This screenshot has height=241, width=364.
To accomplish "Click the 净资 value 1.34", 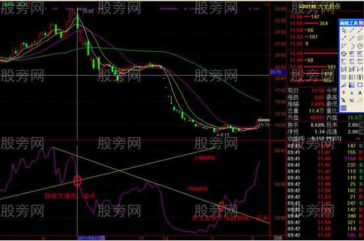I will (320, 132).
